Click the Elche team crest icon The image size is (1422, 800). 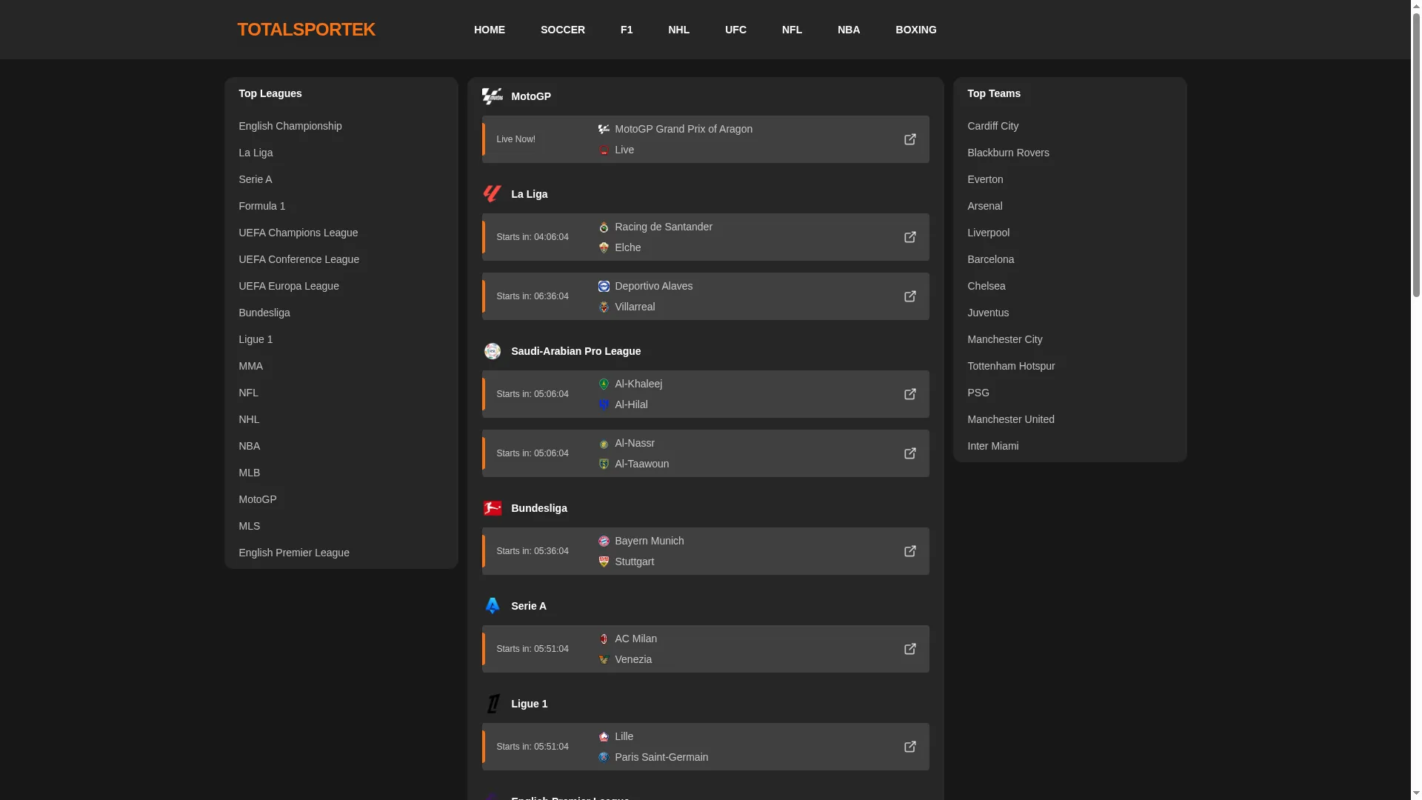pos(604,247)
